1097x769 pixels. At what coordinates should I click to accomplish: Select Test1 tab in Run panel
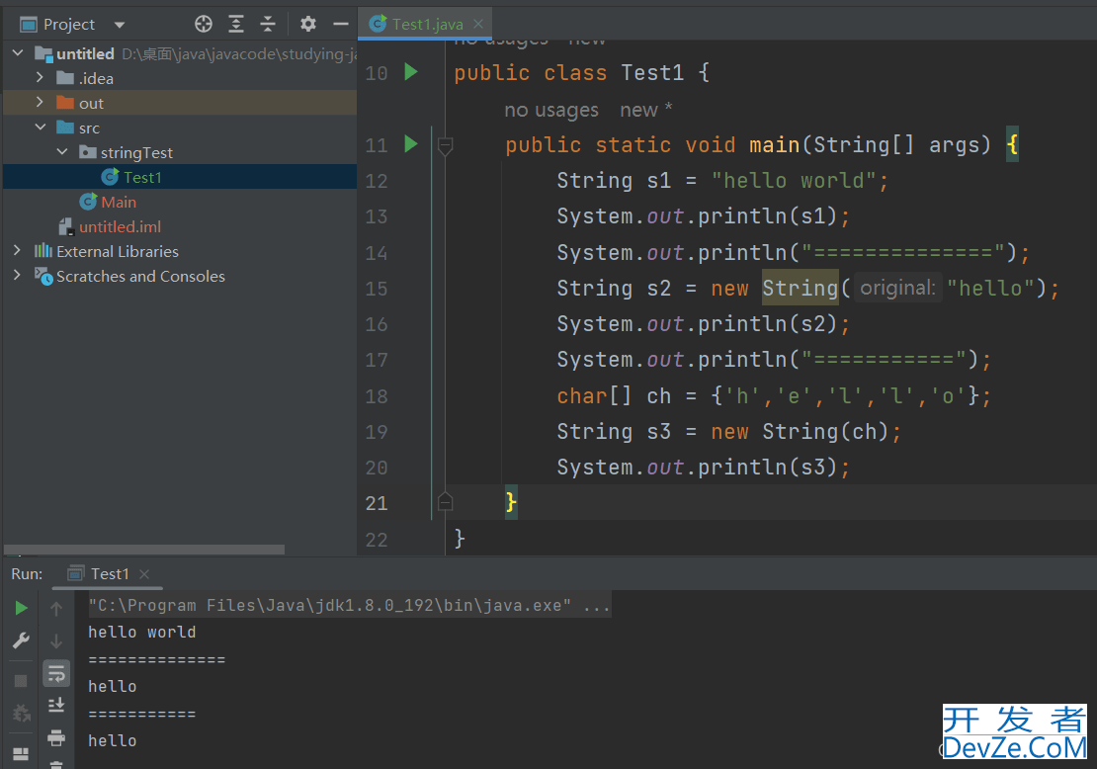tap(109, 573)
